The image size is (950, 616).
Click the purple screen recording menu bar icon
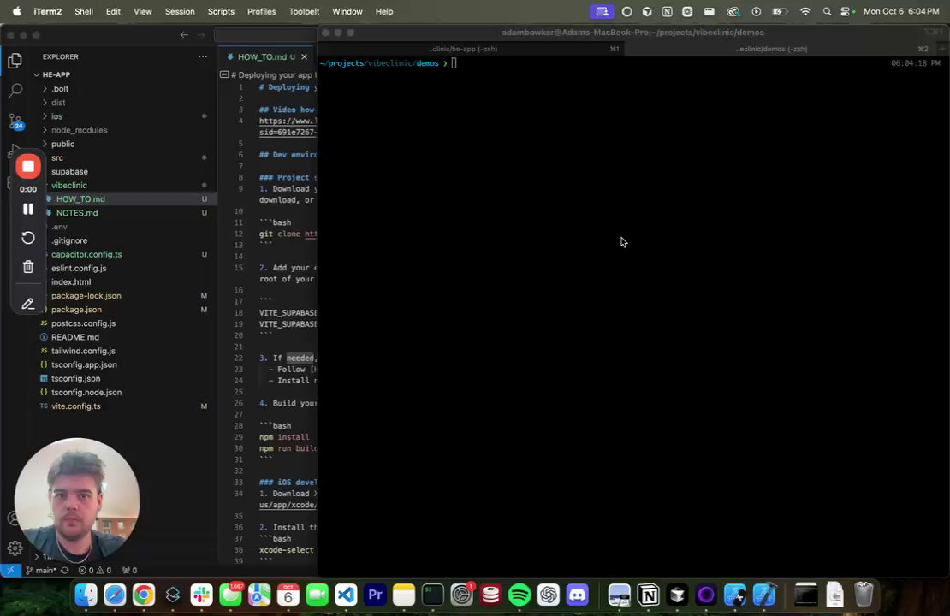tap(602, 11)
